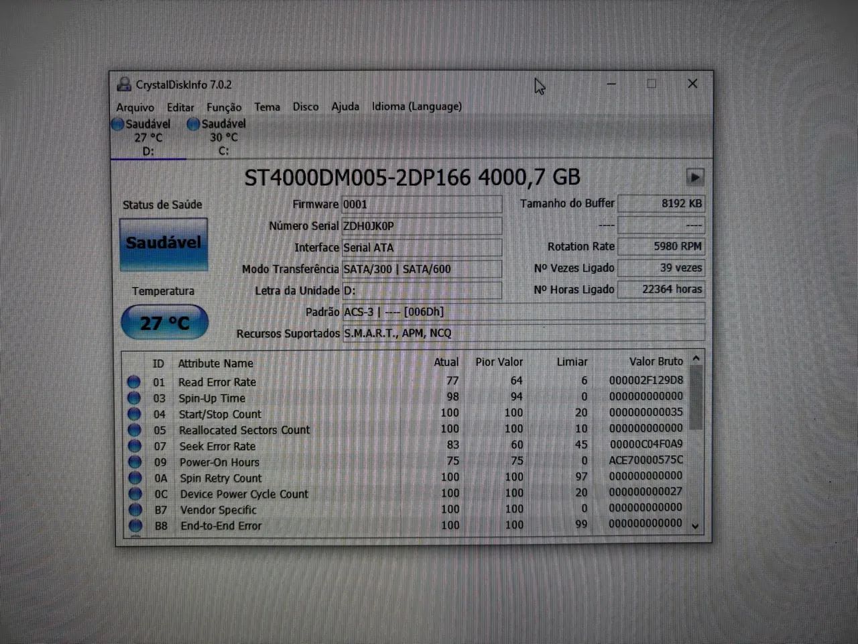Click the next disk arrow button
The width and height of the screenshot is (858, 644).
coord(695,177)
